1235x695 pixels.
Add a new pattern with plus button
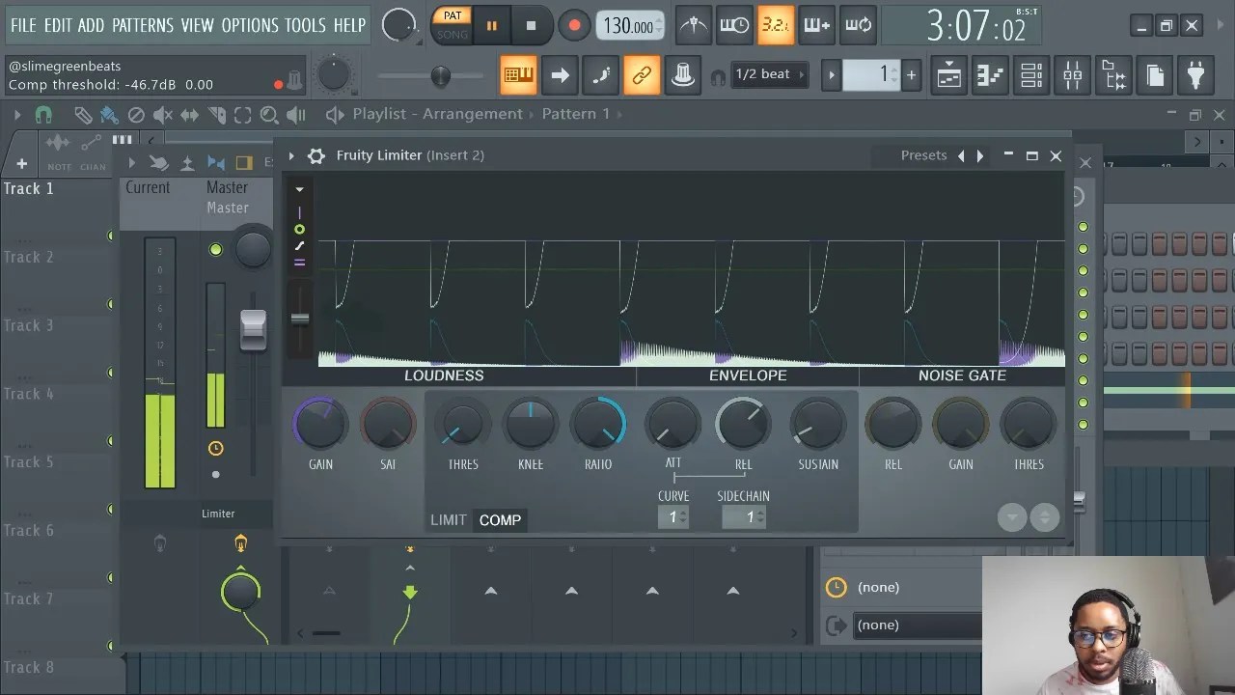coord(911,74)
